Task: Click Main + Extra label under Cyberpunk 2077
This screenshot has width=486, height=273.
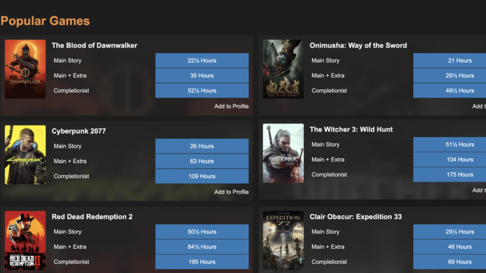Action: [x=70, y=161]
